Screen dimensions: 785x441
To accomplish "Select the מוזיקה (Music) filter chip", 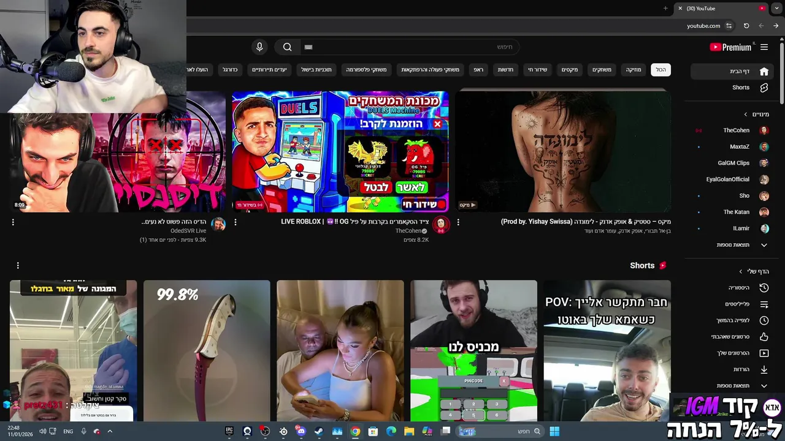I will [634, 70].
